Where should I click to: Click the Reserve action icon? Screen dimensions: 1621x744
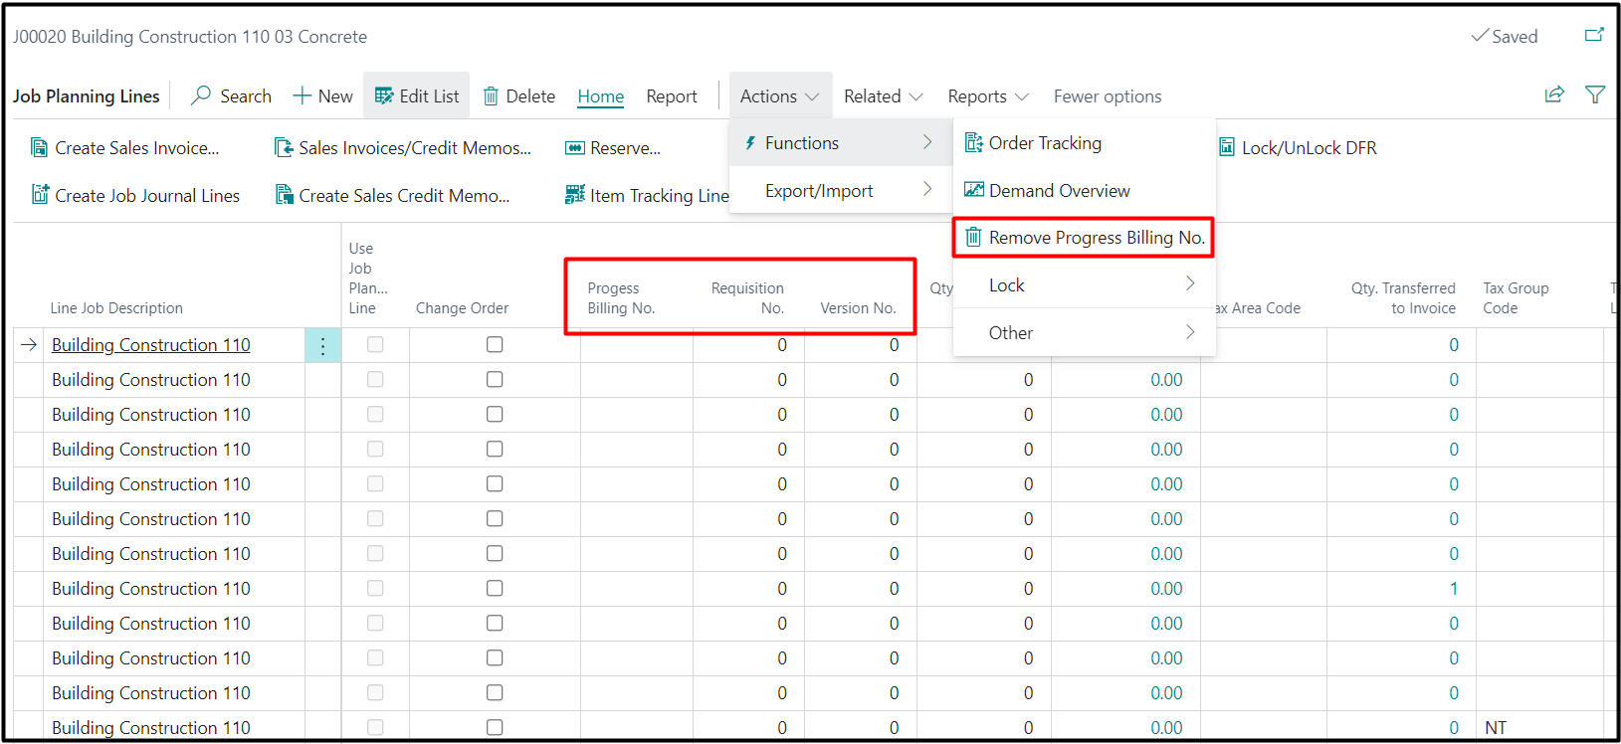(x=574, y=148)
